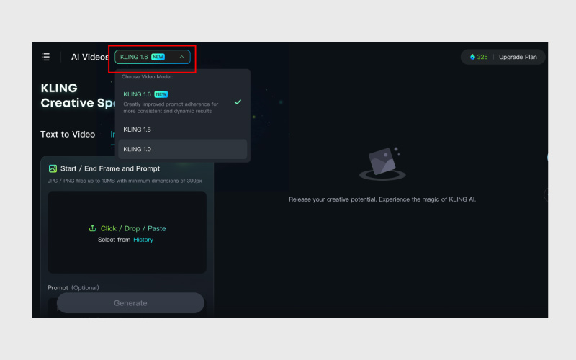Click the NEW badge in model selector

click(x=158, y=57)
